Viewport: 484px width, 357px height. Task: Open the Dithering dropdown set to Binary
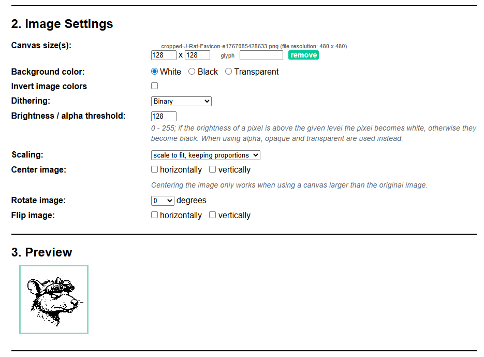point(181,102)
